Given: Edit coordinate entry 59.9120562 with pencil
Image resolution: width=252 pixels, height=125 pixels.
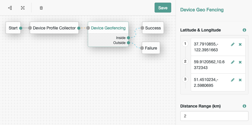Looking at the screenshot, I should [232, 62].
